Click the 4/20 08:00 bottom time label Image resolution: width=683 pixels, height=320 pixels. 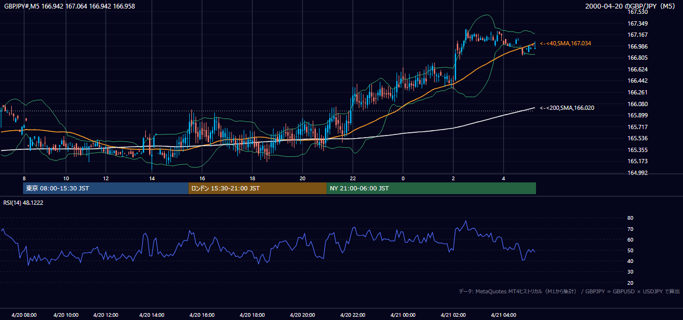tap(24, 315)
